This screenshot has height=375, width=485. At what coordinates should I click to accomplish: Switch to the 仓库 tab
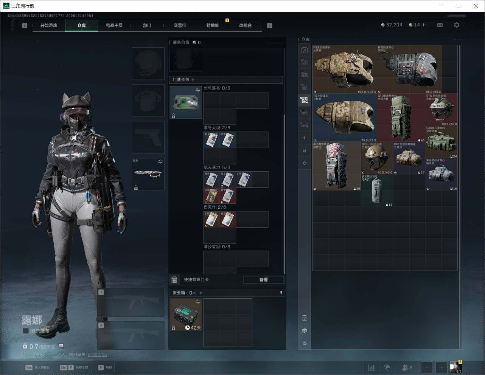tap(82, 25)
